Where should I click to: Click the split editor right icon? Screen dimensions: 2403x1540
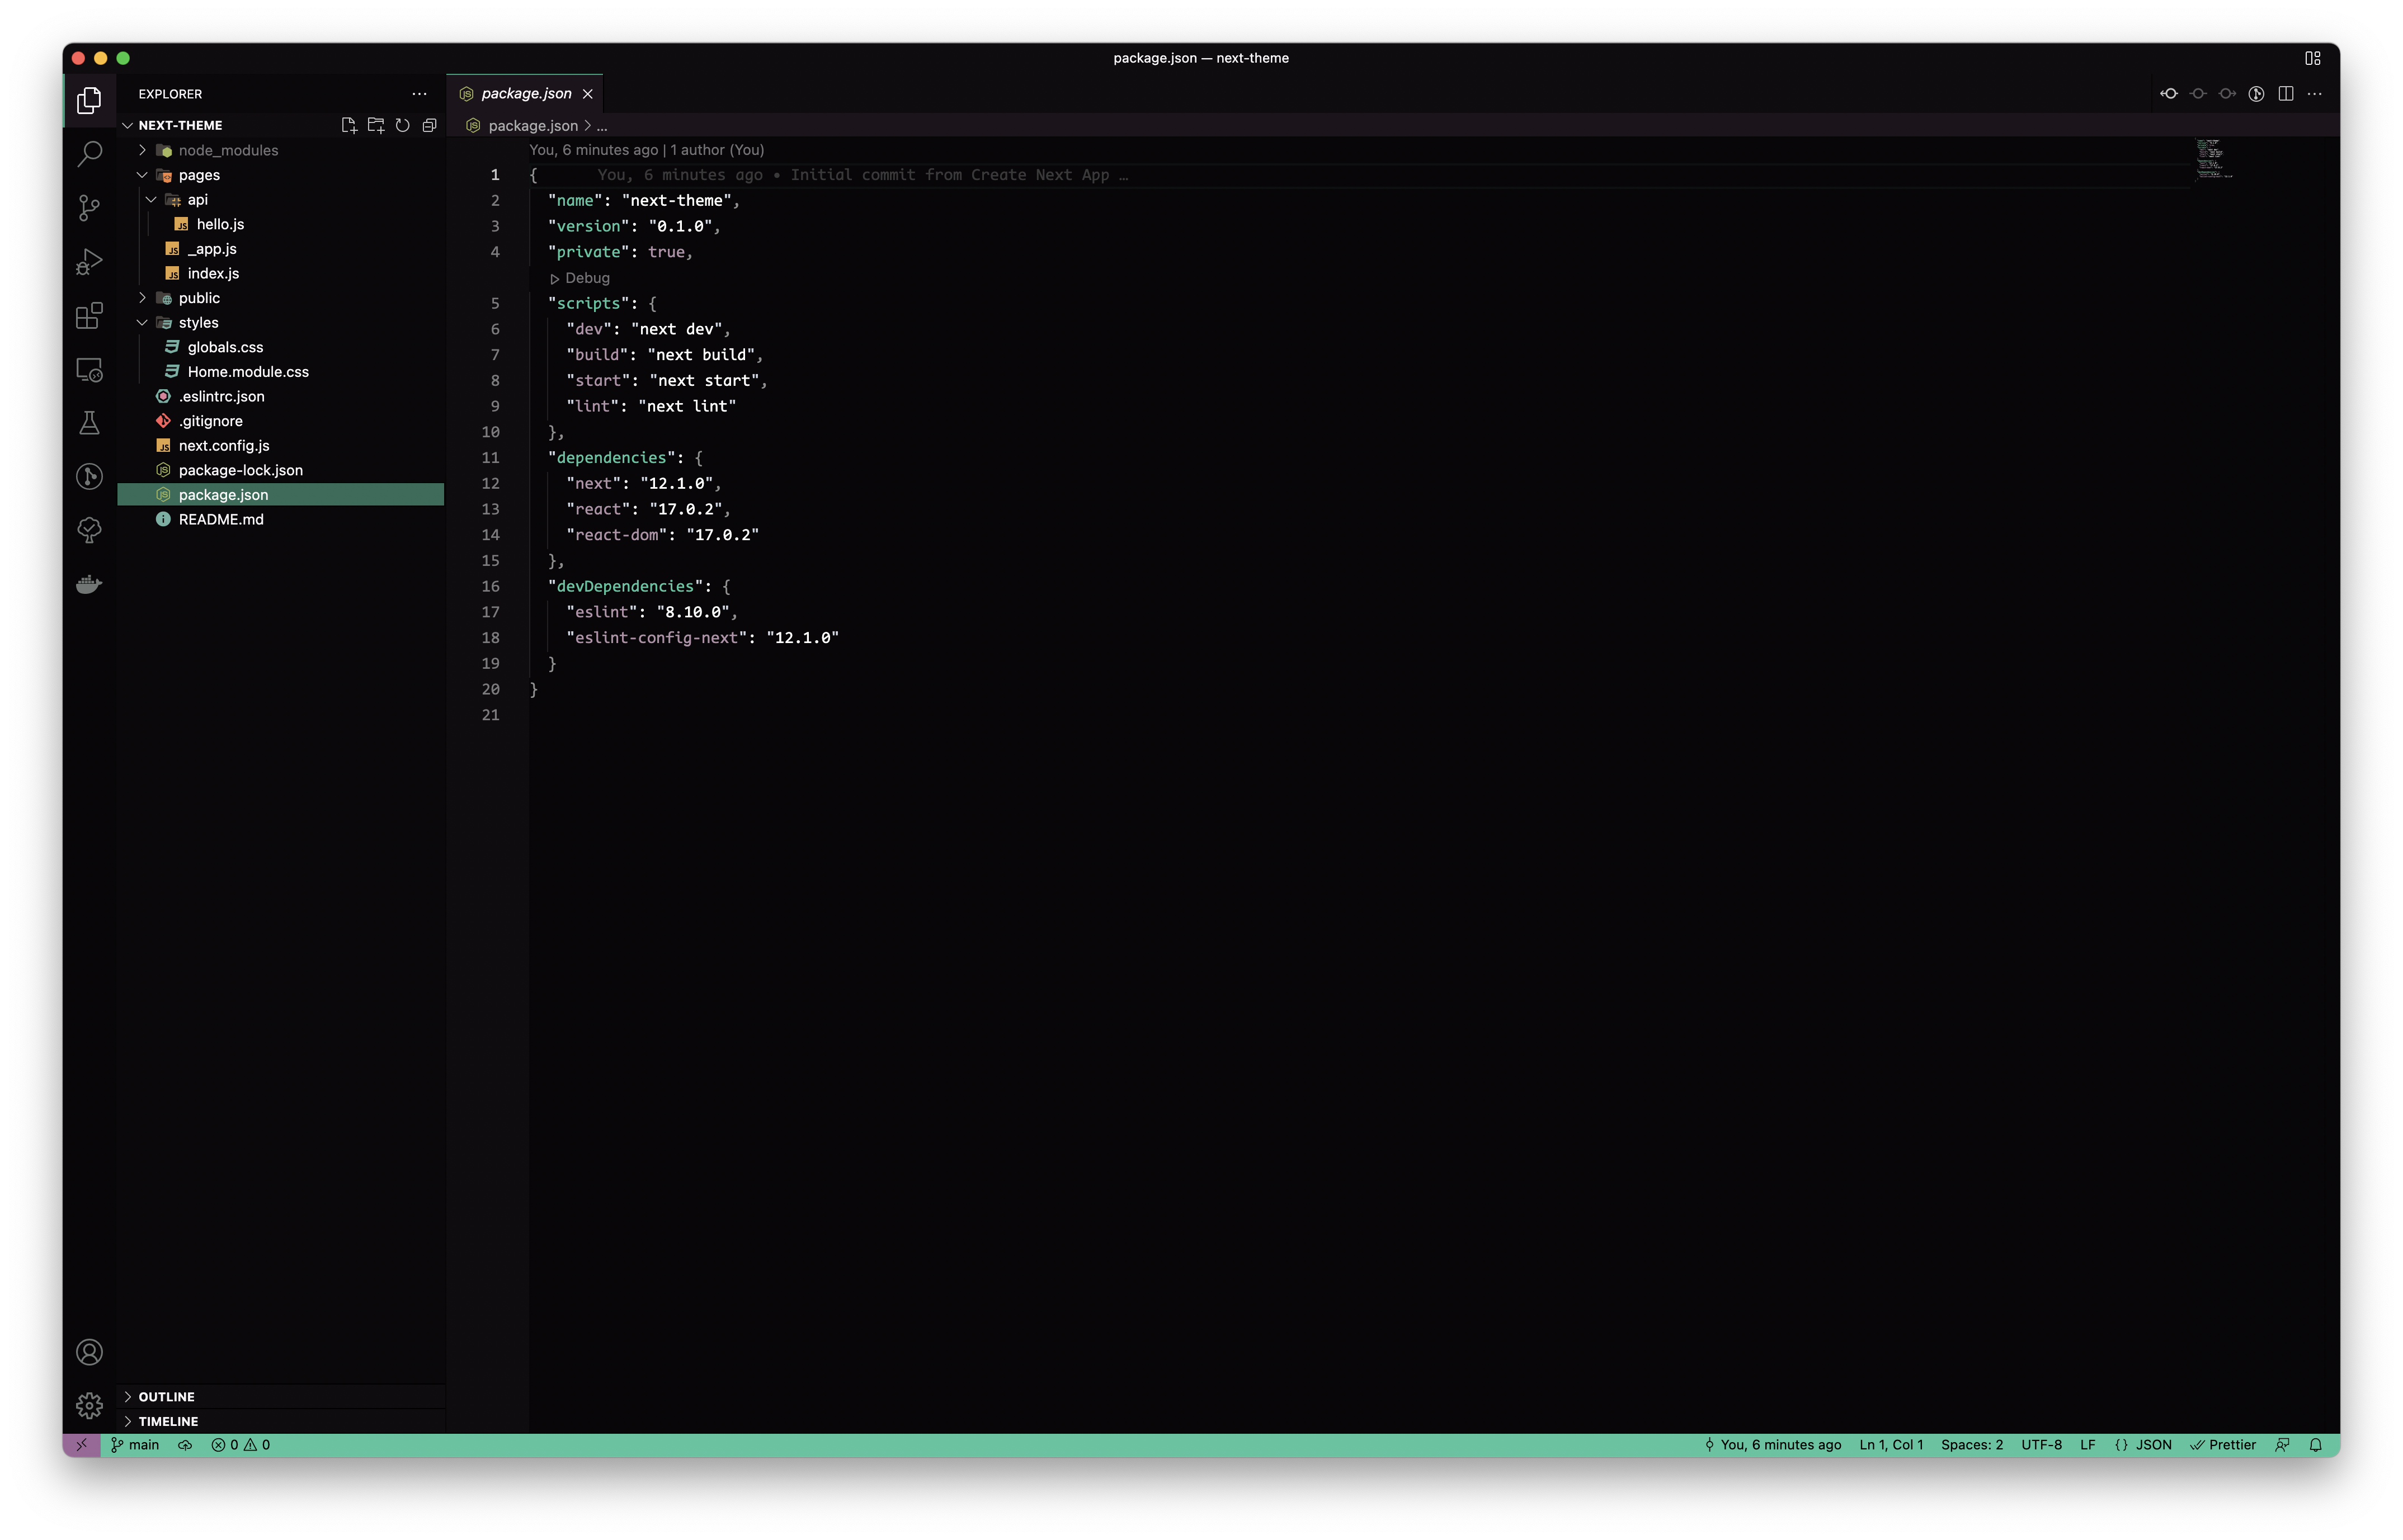pos(2285,93)
